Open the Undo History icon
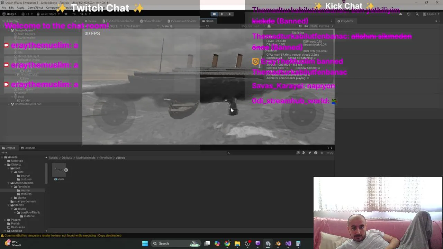This screenshot has width=443, height=249. click(x=409, y=14)
